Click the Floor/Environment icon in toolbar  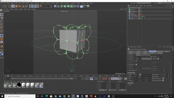coord(82,6)
